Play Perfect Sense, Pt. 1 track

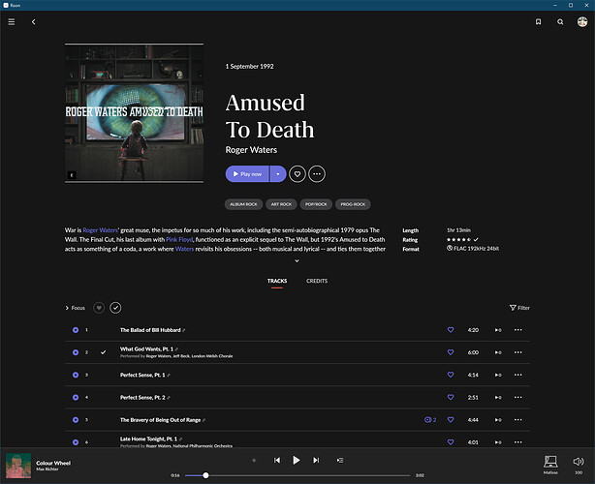(76, 375)
